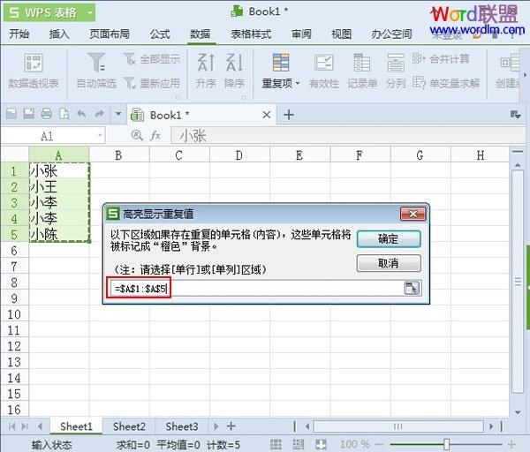Click the ascending sort (升序) icon
530x452 pixels.
(206, 64)
